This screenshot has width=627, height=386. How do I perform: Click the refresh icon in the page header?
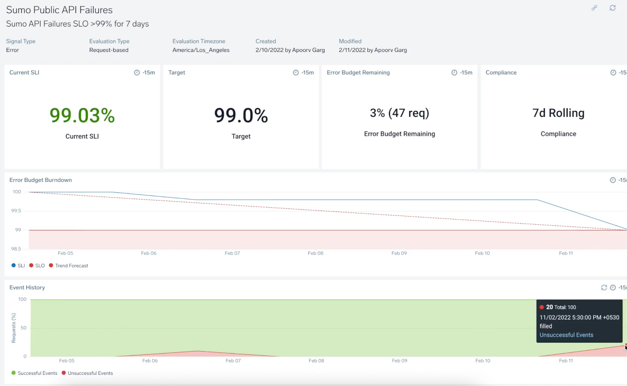tap(613, 7)
